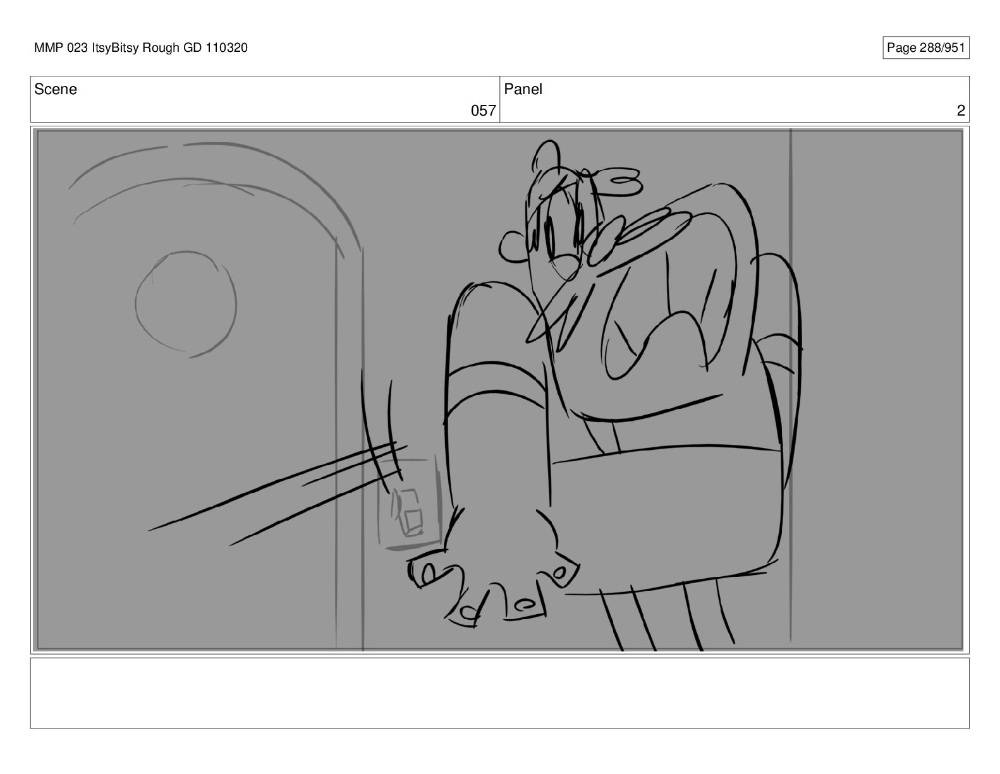Click the 'Page 288/951' page indicator
The image size is (1000, 774).
tap(925, 48)
